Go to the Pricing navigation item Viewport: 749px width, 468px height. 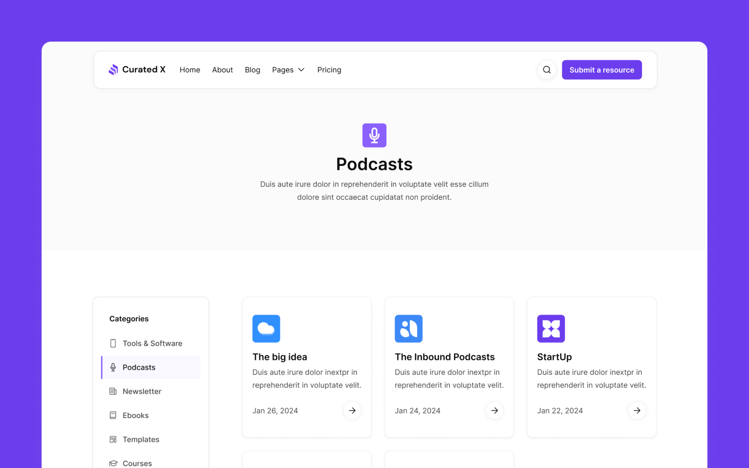pyautogui.click(x=329, y=69)
